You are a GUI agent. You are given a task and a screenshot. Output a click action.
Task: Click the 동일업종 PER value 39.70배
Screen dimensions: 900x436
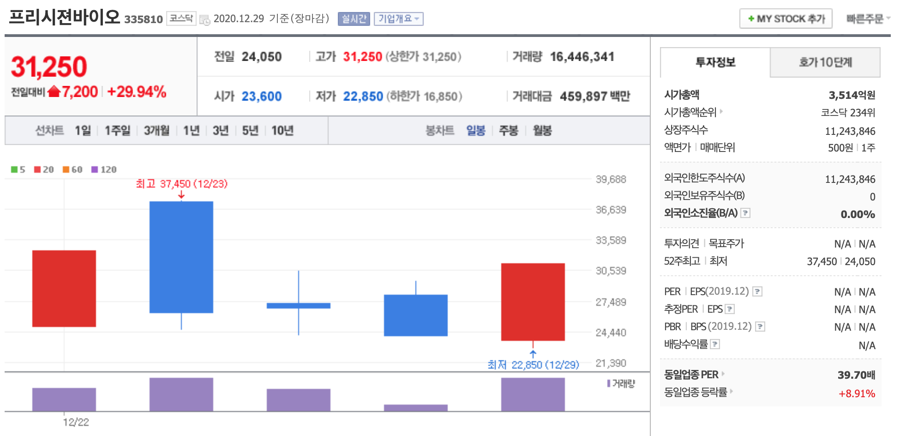pyautogui.click(x=857, y=375)
